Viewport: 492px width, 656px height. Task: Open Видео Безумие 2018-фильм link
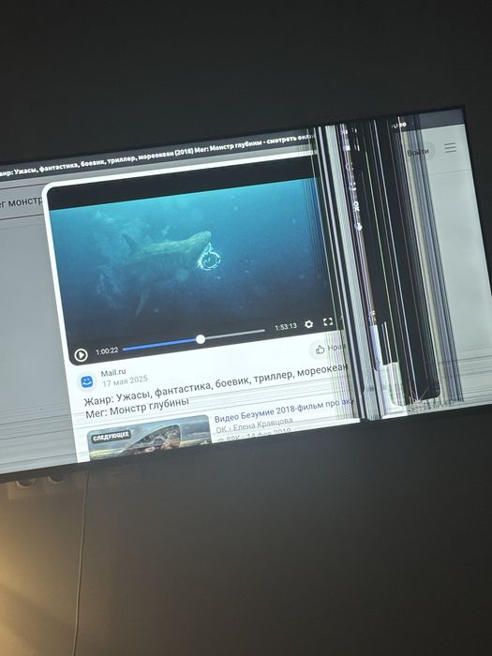283,410
